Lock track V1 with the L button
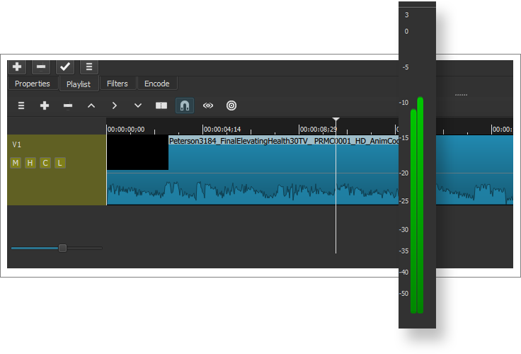 click(60, 164)
